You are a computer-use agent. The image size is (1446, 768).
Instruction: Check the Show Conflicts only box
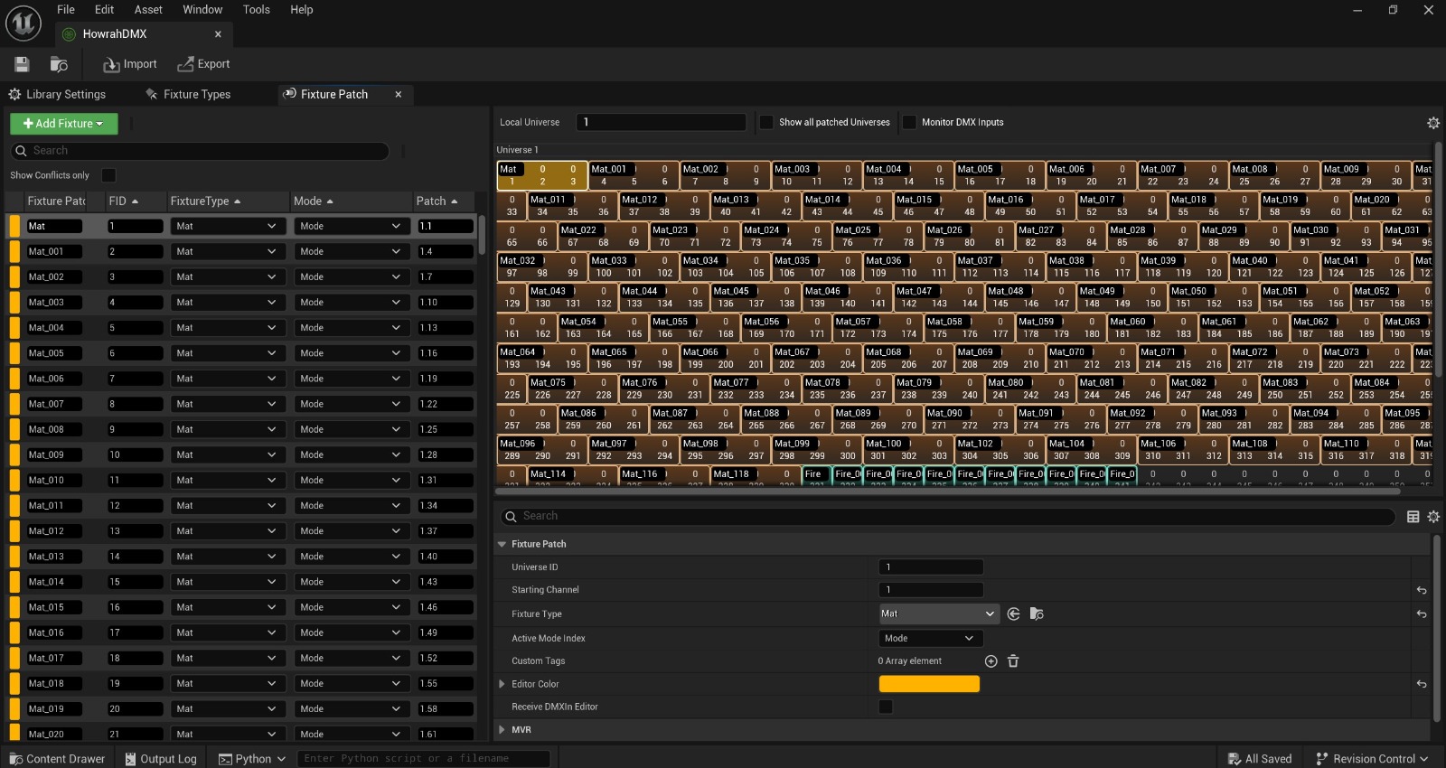108,175
